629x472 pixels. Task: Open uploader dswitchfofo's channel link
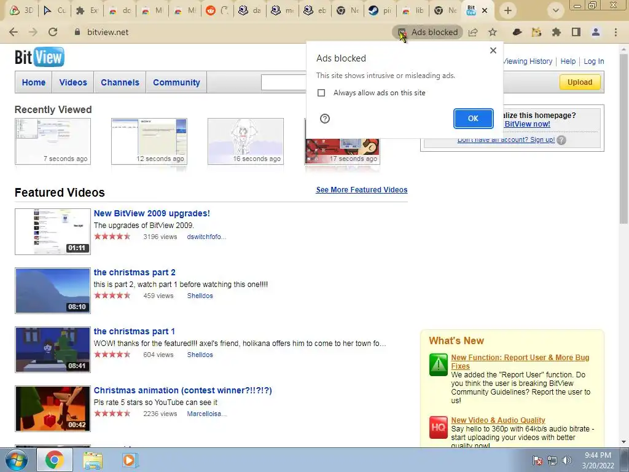point(206,237)
